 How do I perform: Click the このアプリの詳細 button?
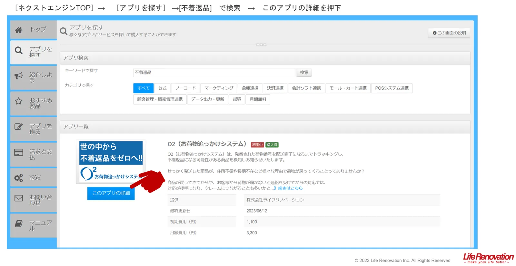tap(111, 193)
